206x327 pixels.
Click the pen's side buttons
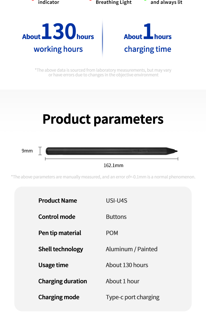[x=140, y=151]
